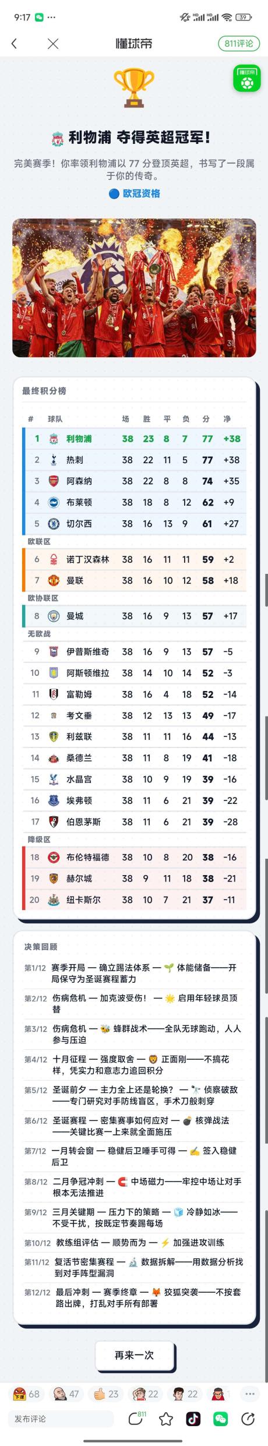Tap the back arrow in the header
The height and width of the screenshot is (1446, 268).
14,44
